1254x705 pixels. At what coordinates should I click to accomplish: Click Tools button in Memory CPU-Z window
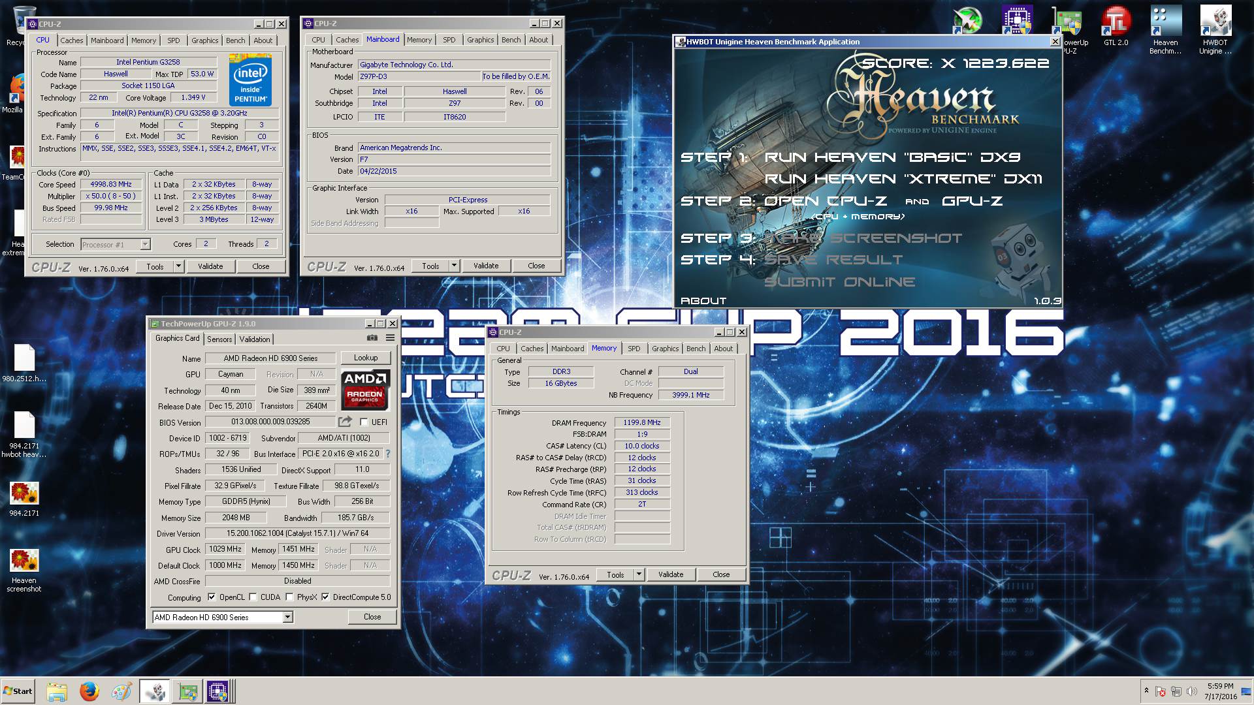coord(615,574)
